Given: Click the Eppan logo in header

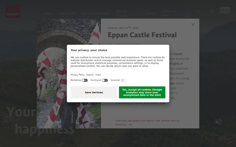Looking at the screenshot, I should 13,11.
